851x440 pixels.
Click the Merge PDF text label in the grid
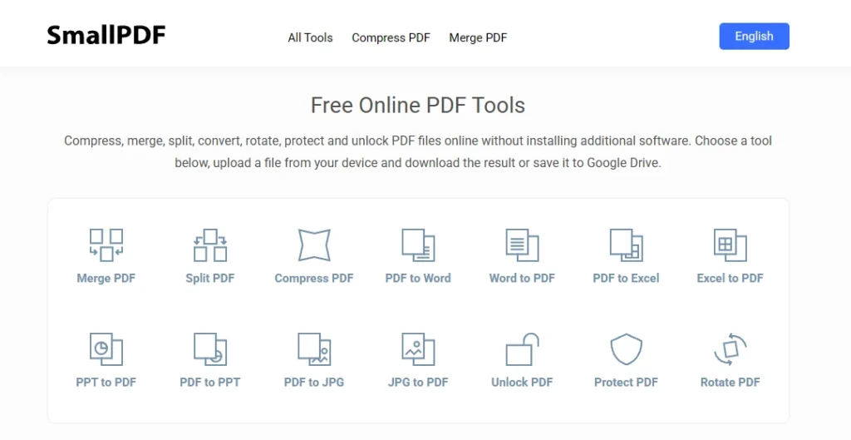tap(106, 278)
